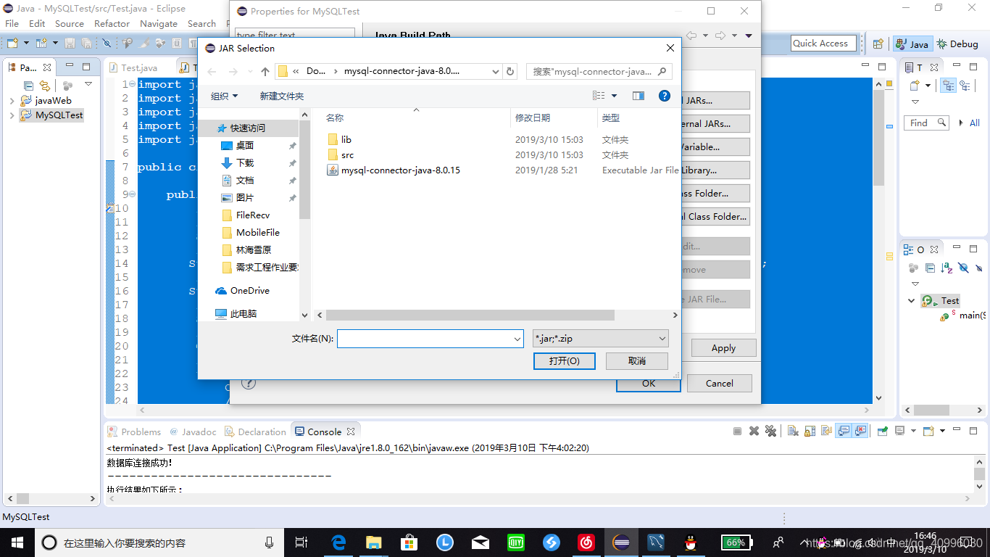The width and height of the screenshot is (990, 557).
Task: Click the search mysql-connector-java search box
Action: click(599, 71)
